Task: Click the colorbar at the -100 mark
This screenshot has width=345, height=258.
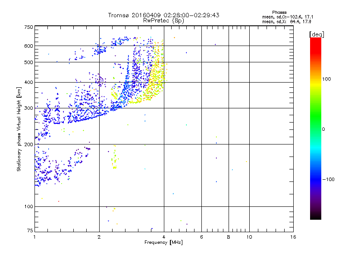Action: pyautogui.click(x=316, y=179)
